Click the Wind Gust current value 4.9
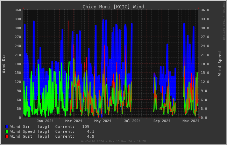Image resolution: width=227 pixels, height=145 pixels. point(91,136)
